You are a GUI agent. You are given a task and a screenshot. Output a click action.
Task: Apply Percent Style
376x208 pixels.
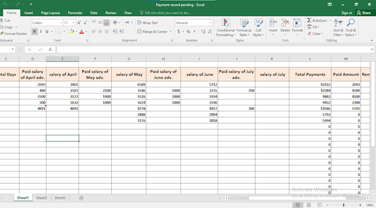[189, 32]
